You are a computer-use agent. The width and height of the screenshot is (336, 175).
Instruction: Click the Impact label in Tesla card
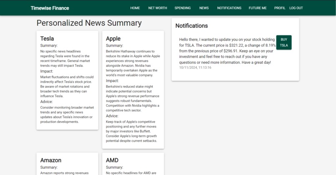(47, 71)
